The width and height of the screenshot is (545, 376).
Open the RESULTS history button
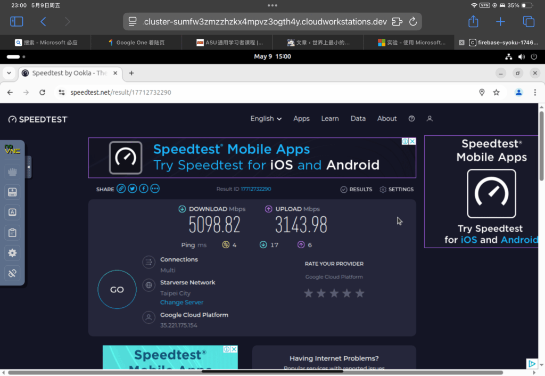(356, 189)
